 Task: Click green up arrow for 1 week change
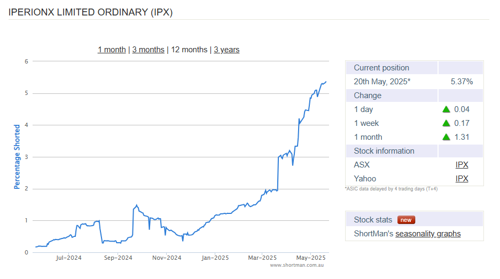[x=446, y=123]
